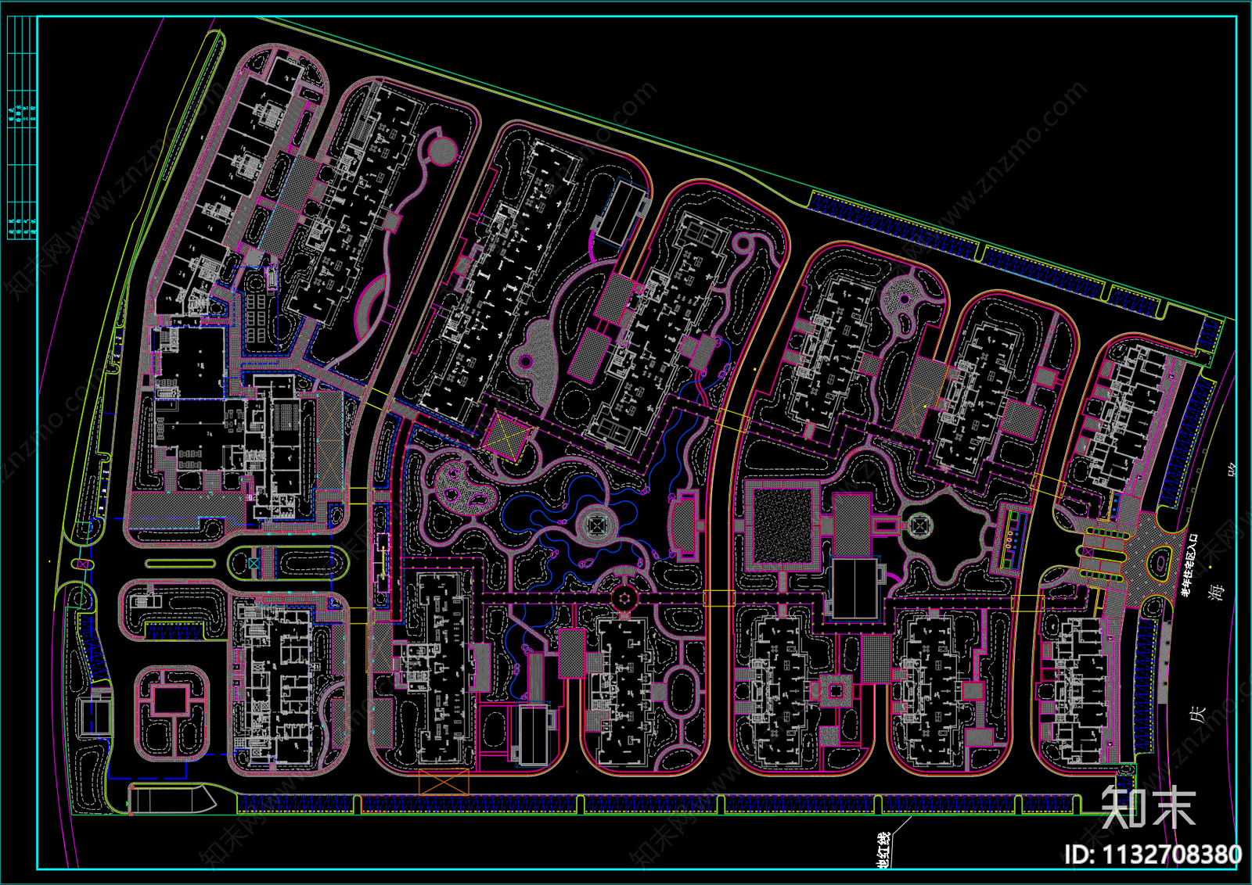Click the magenta crossed box at west entrance
This screenshot has height=885, width=1252.
[82, 564]
